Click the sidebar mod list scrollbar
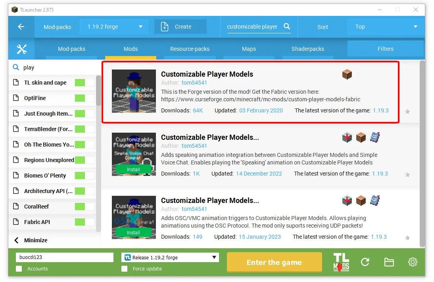 98,91
